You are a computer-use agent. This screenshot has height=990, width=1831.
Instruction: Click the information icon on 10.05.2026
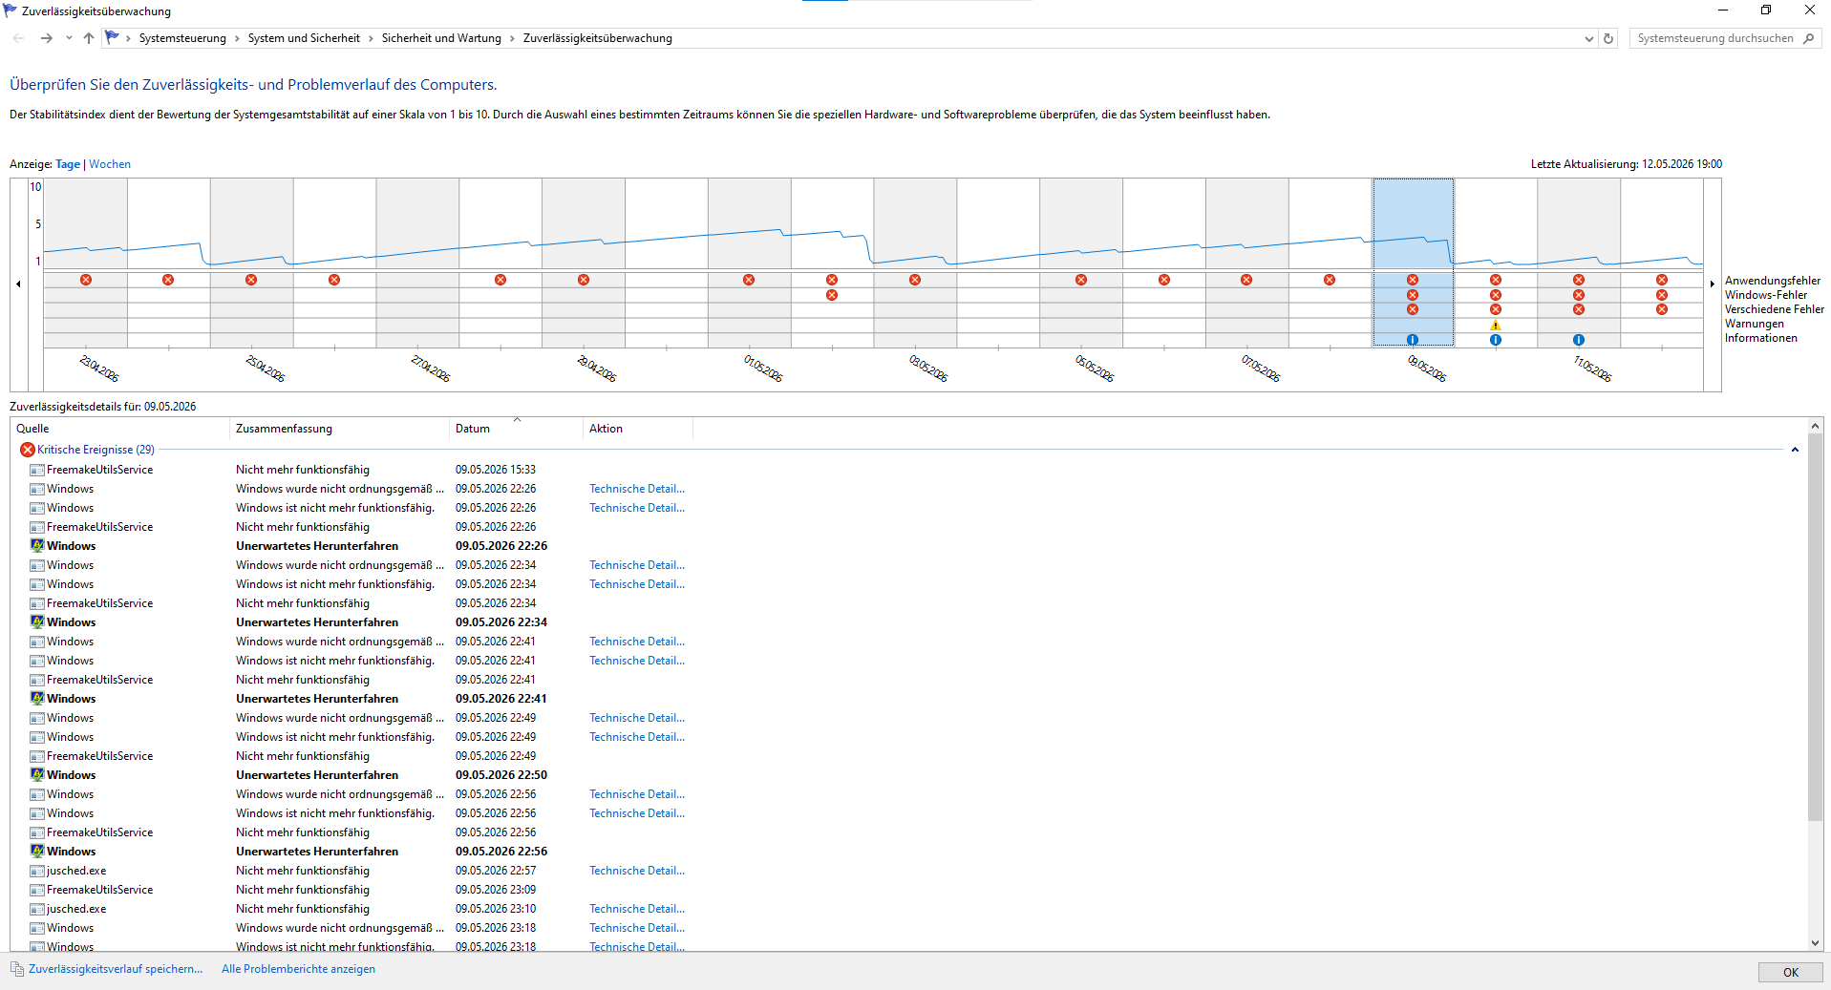point(1496,340)
